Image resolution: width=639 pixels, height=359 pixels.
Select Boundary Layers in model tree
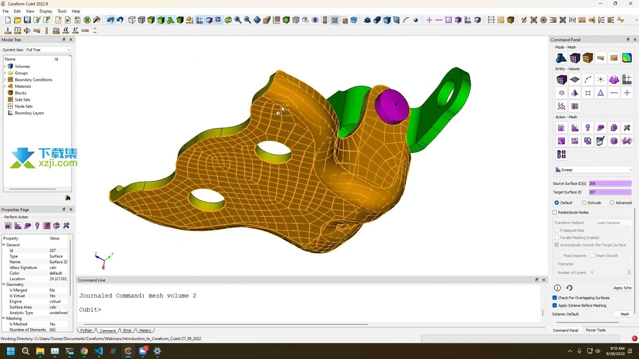pos(29,113)
